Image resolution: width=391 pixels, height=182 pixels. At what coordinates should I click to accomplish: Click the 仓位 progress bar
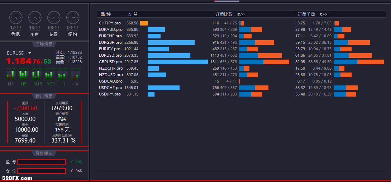tap(42, 171)
